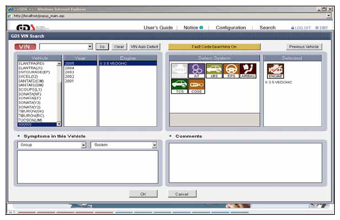This screenshot has width=340, height=220.
Task: Select TIBURON(RC) in vehicle list
Action: pyautogui.click(x=31, y=115)
